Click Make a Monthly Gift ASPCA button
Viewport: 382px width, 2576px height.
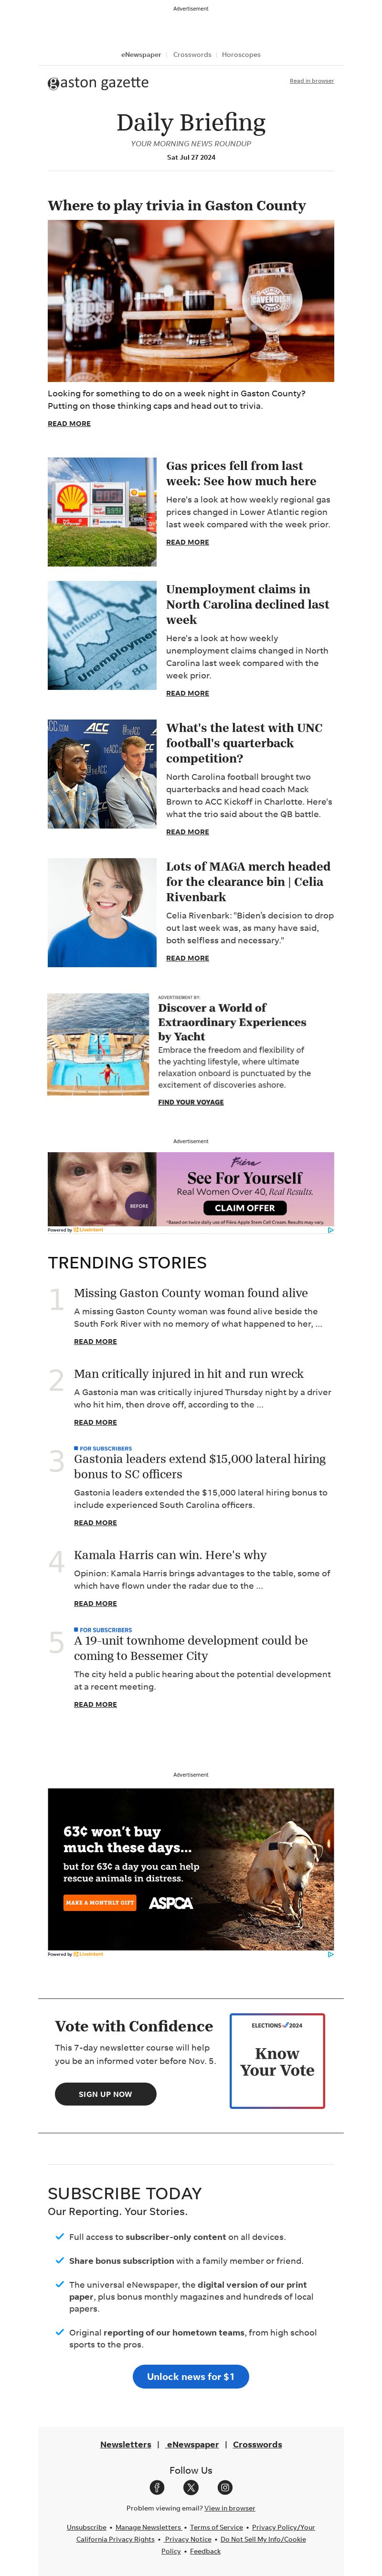[x=100, y=1902]
